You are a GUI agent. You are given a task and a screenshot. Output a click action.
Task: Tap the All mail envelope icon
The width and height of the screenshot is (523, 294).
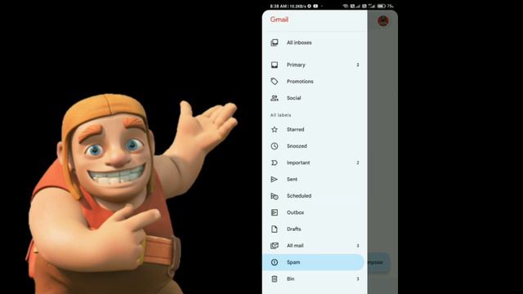click(275, 246)
